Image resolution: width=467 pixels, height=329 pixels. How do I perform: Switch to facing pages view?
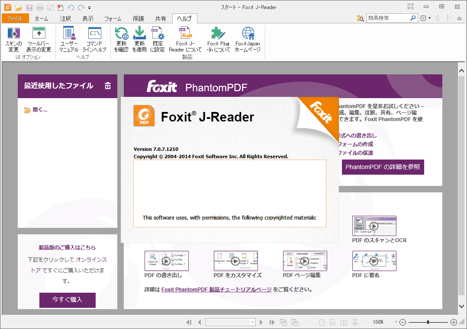tap(343, 322)
